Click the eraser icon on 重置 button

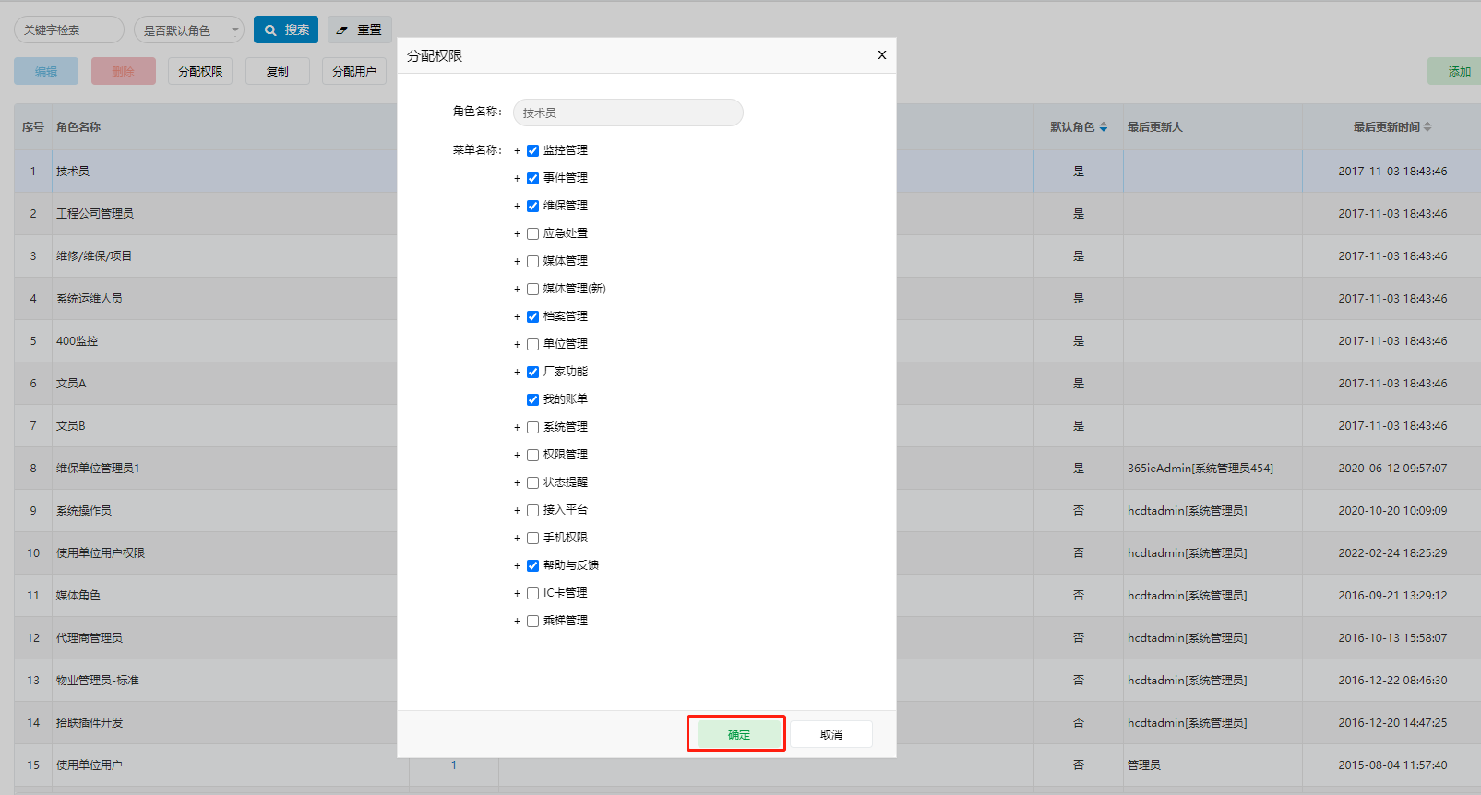(342, 30)
